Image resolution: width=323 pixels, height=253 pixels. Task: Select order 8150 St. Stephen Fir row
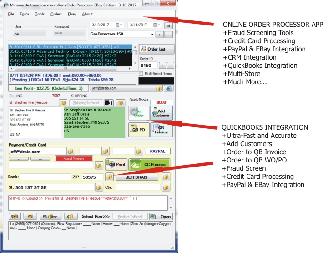[x=71, y=47]
